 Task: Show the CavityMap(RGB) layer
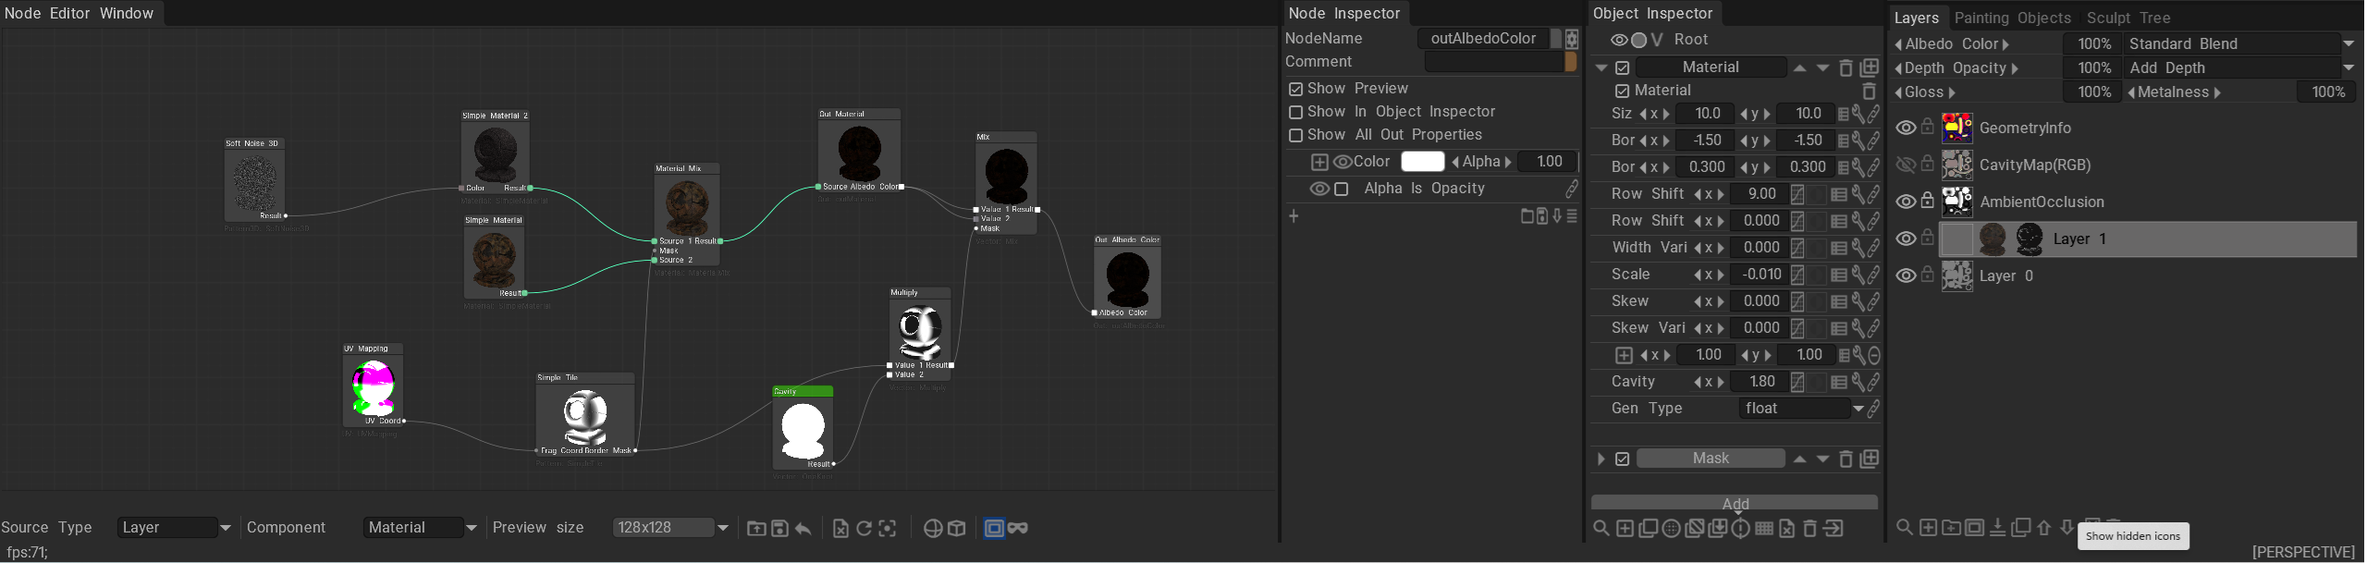(x=1906, y=165)
